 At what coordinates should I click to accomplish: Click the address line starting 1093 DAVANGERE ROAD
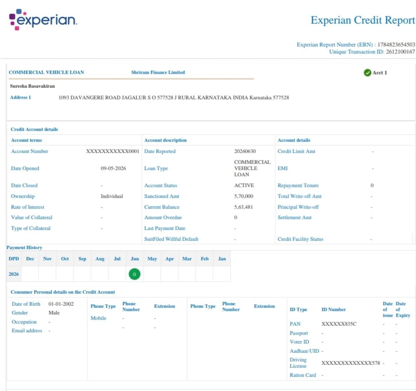(x=173, y=97)
